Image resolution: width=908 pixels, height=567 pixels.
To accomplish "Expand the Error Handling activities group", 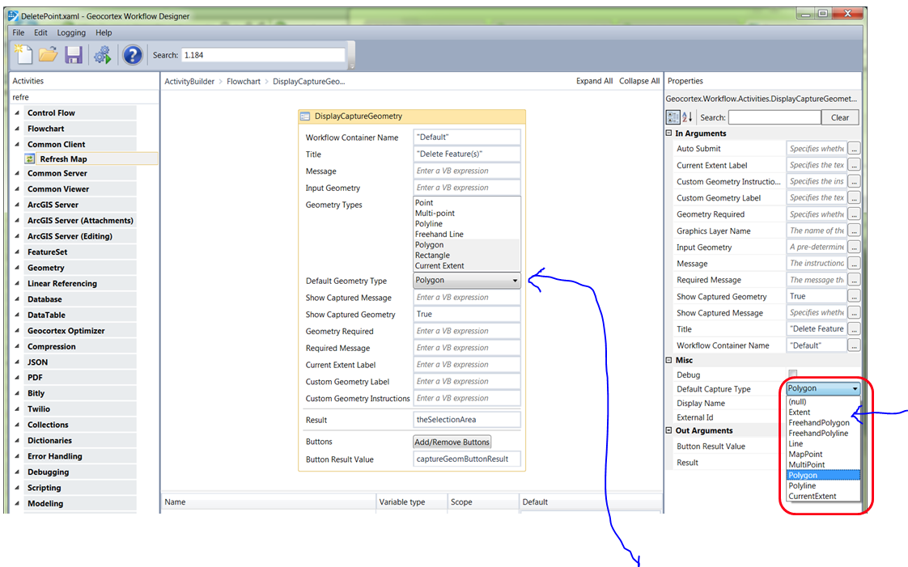I will click(x=17, y=456).
